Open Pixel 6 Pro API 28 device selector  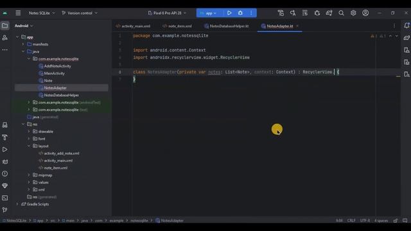[x=167, y=13]
